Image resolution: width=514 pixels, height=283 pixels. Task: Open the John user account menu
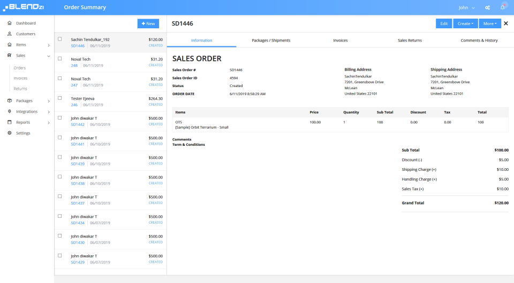coord(466,7)
